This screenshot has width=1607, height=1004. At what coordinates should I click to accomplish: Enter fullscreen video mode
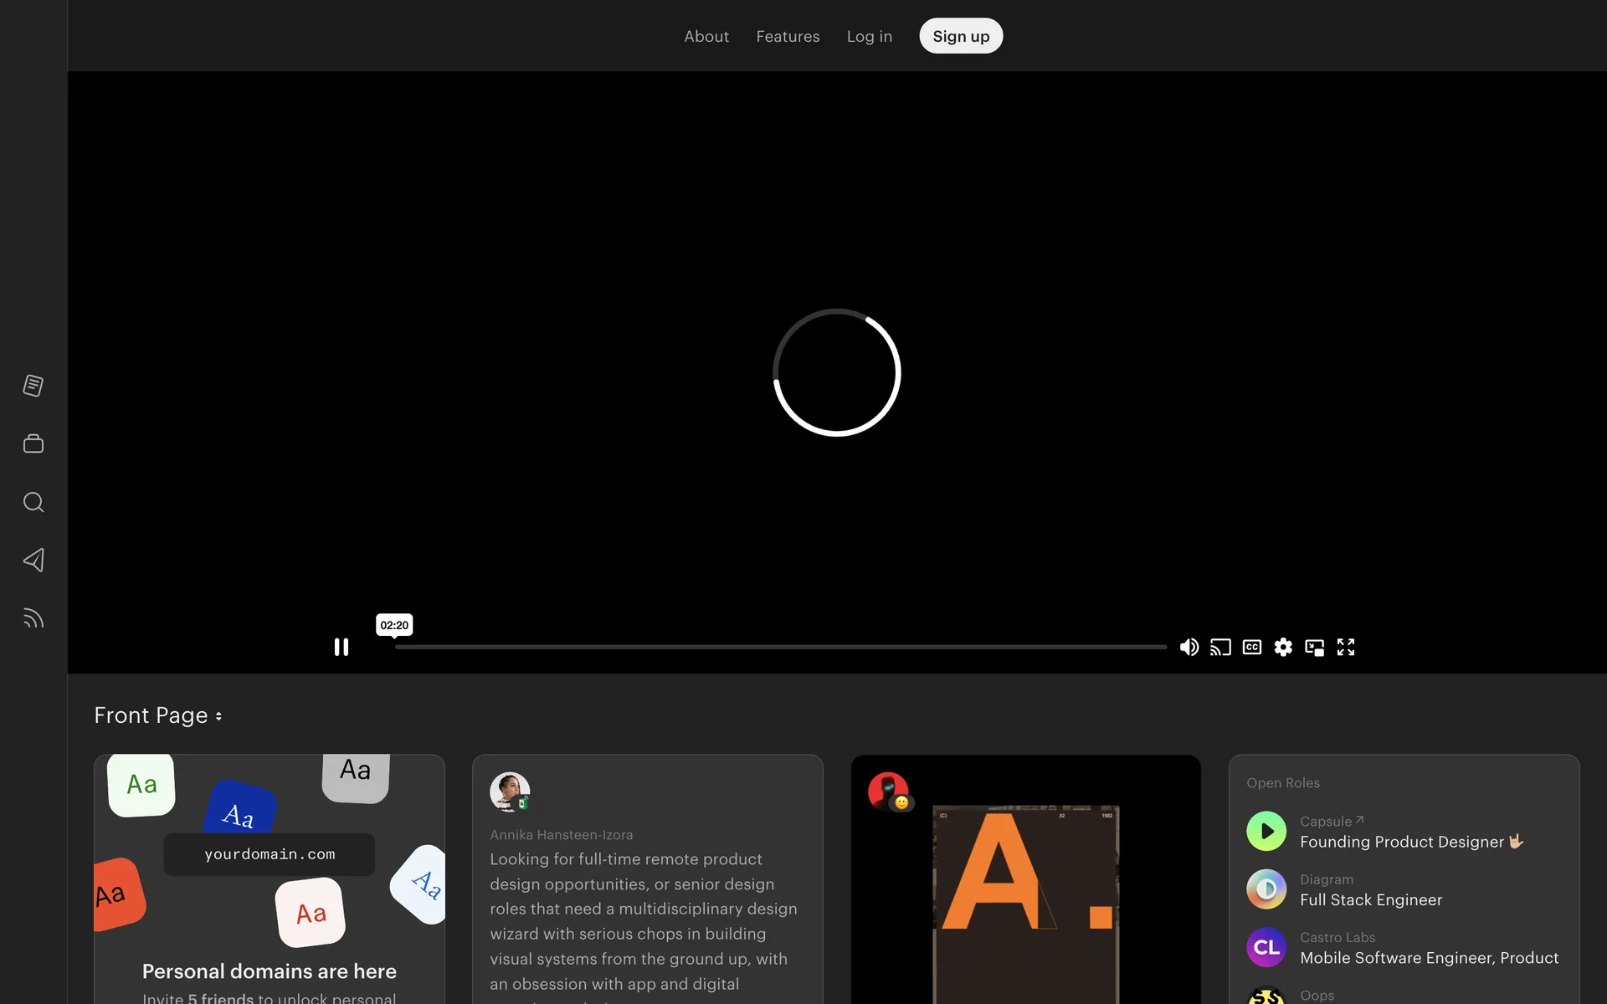pos(1345,647)
